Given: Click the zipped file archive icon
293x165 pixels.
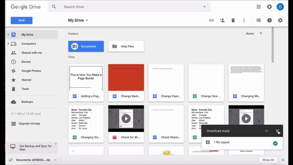Looking at the screenshot, I should pyautogui.click(x=208, y=142).
